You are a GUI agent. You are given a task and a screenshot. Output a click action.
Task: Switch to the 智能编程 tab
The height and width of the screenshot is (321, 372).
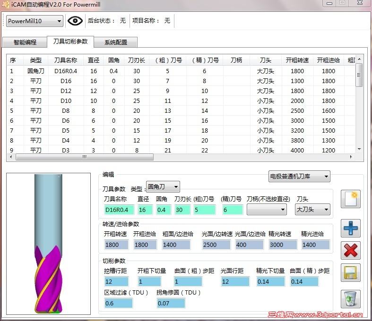[25, 42]
